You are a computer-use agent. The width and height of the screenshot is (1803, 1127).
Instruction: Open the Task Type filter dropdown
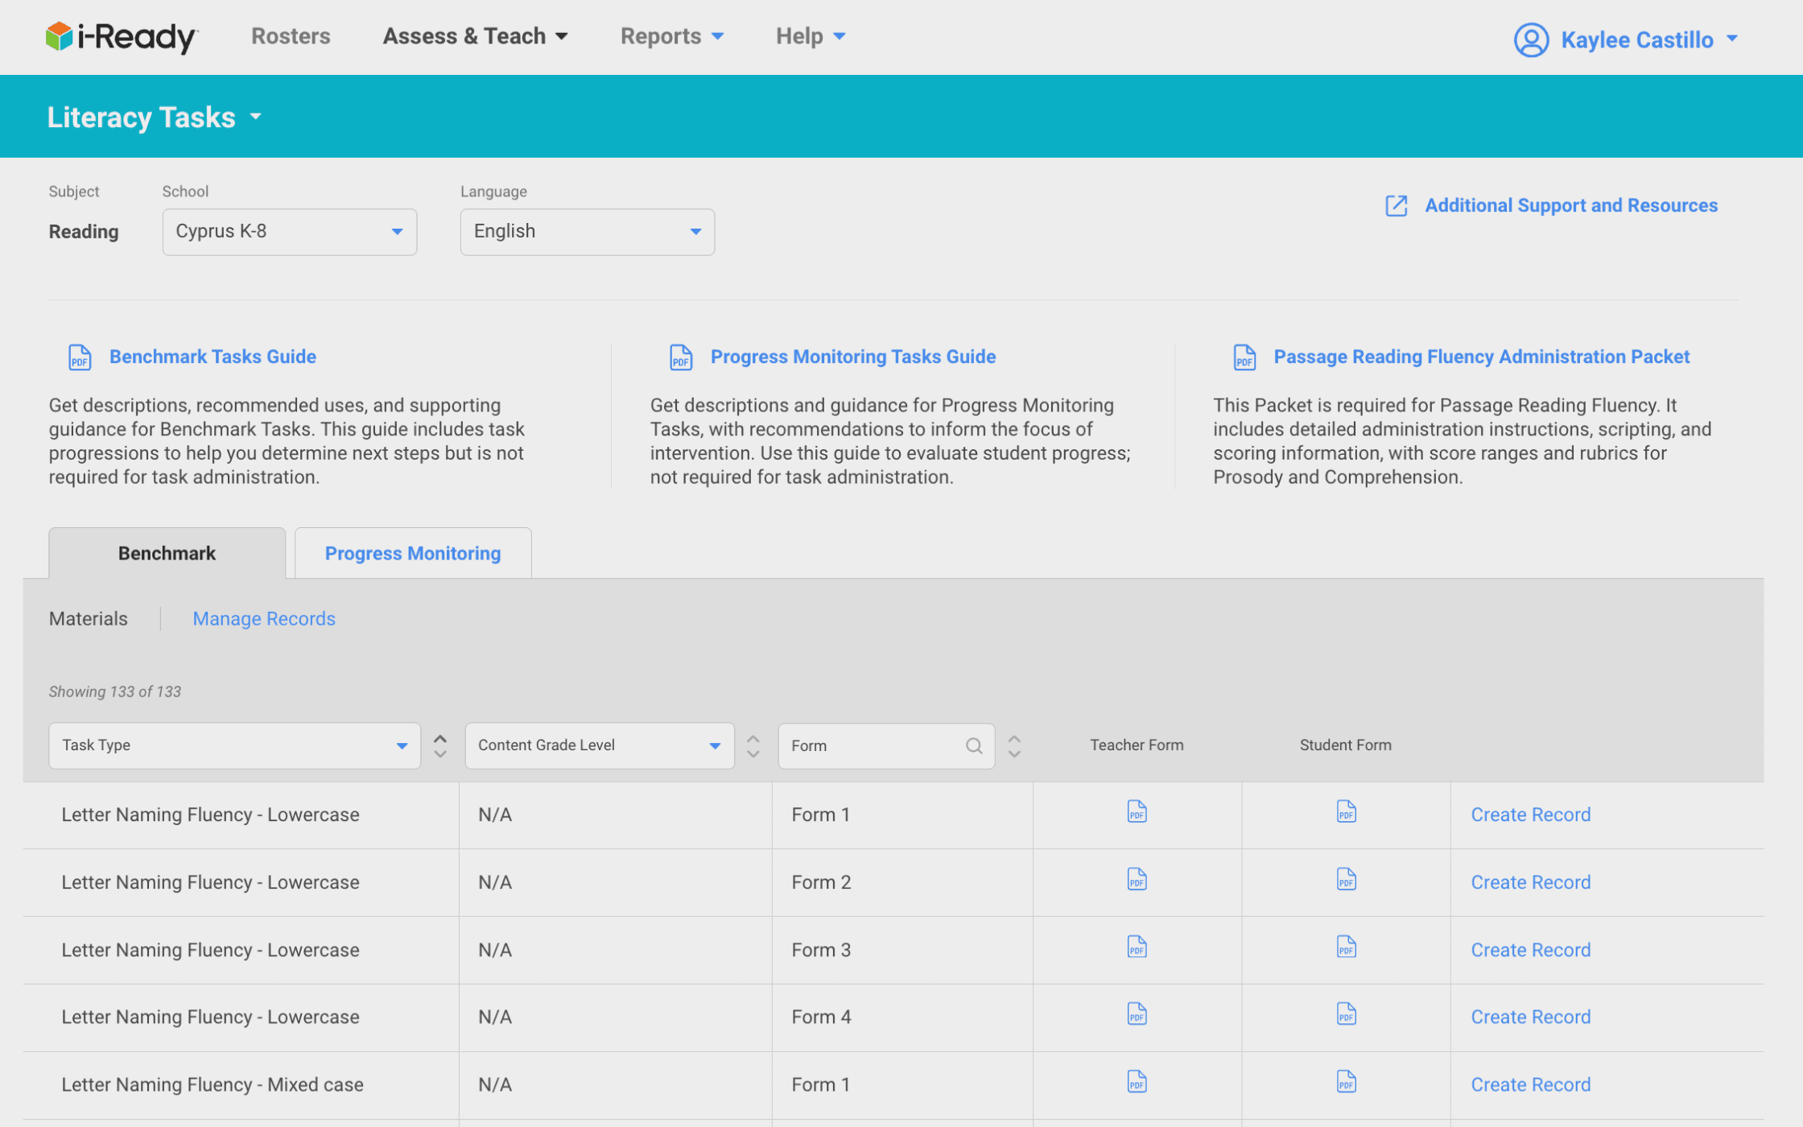[x=234, y=745]
